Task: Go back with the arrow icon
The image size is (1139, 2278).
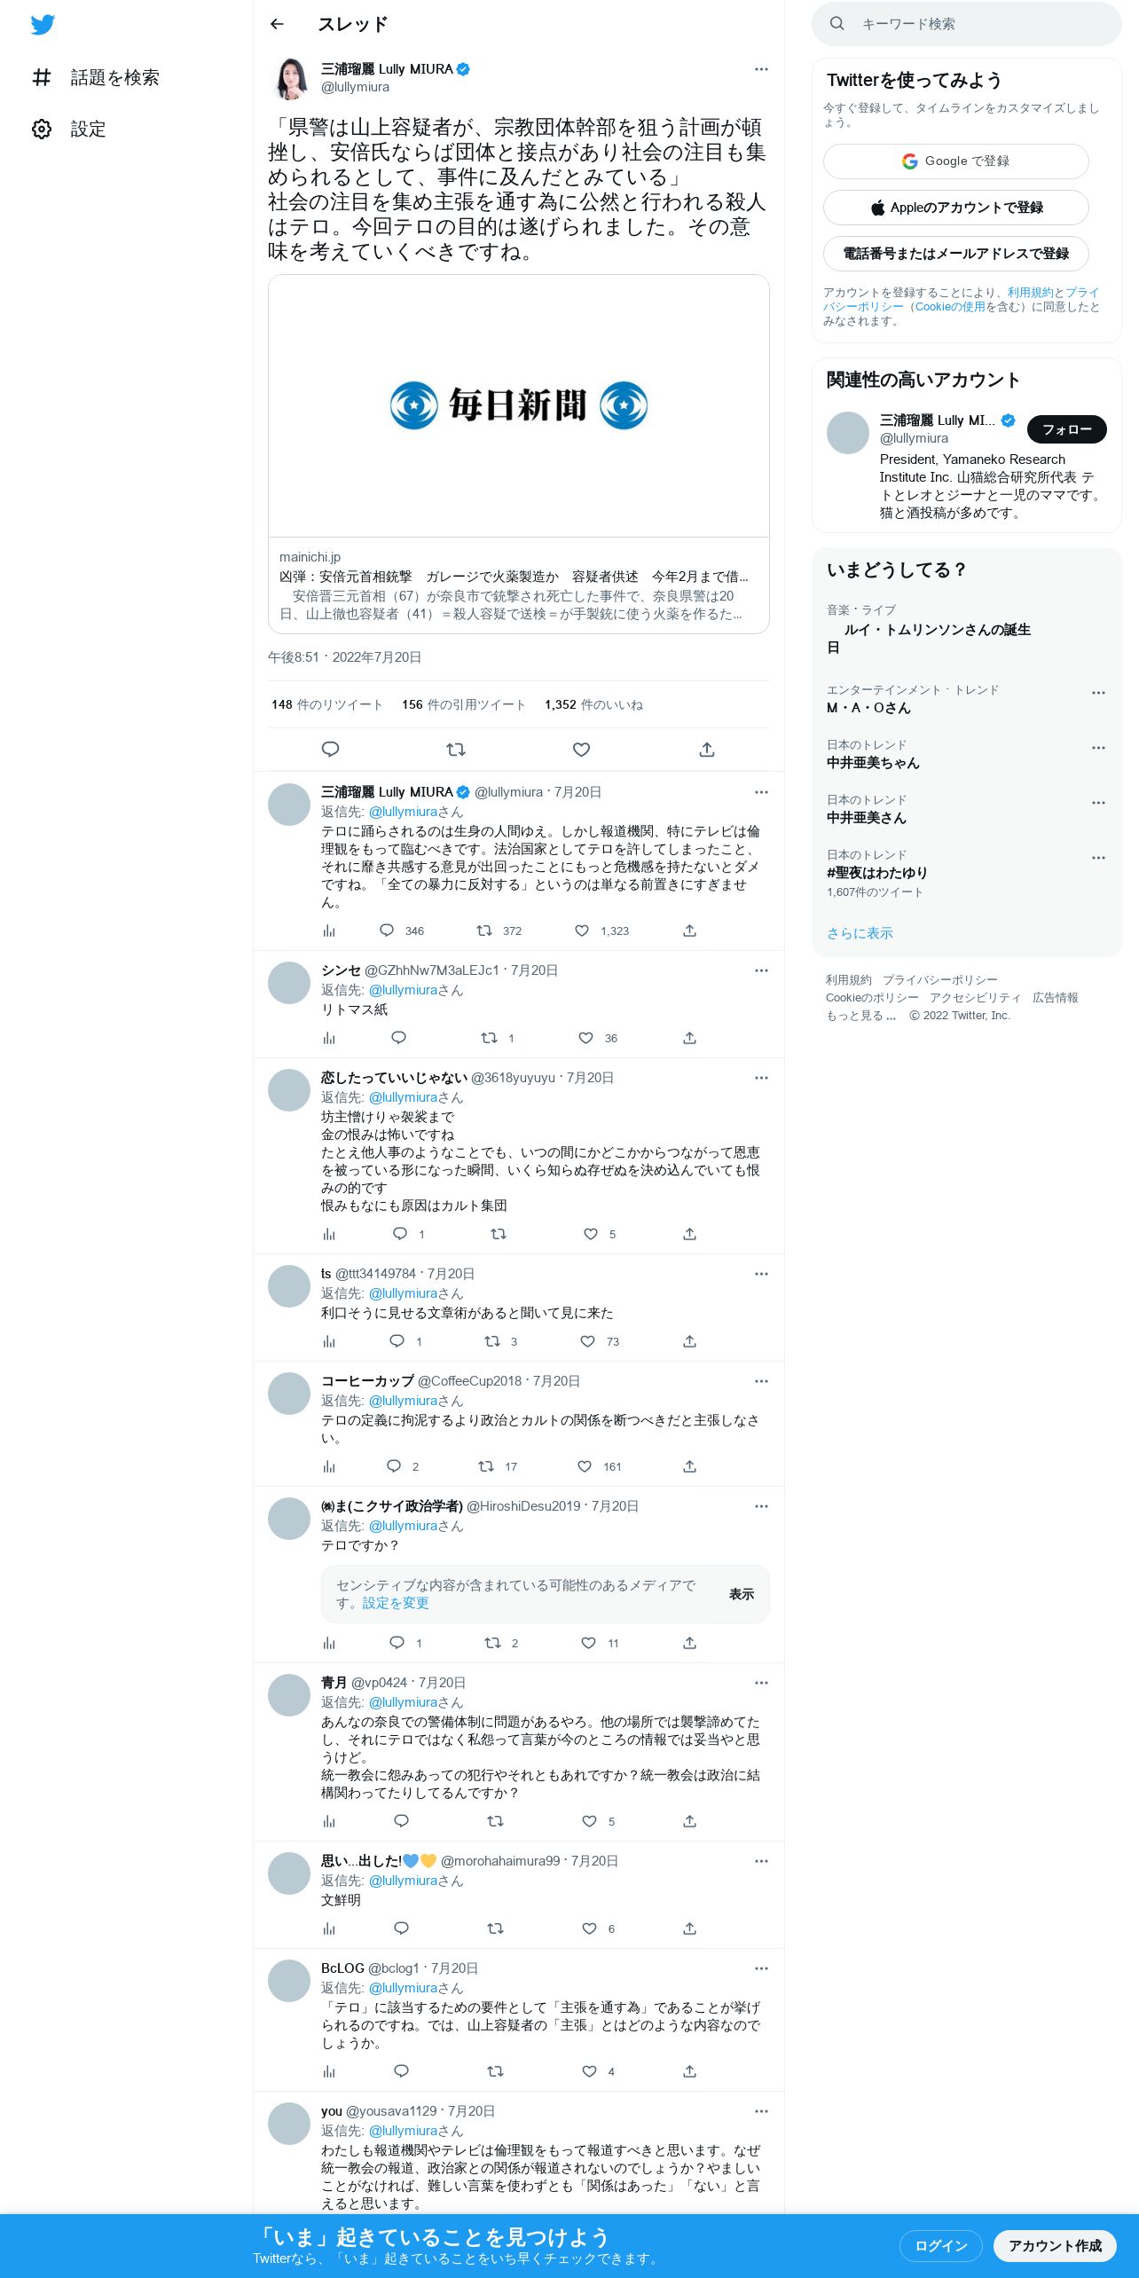Action: point(277,24)
